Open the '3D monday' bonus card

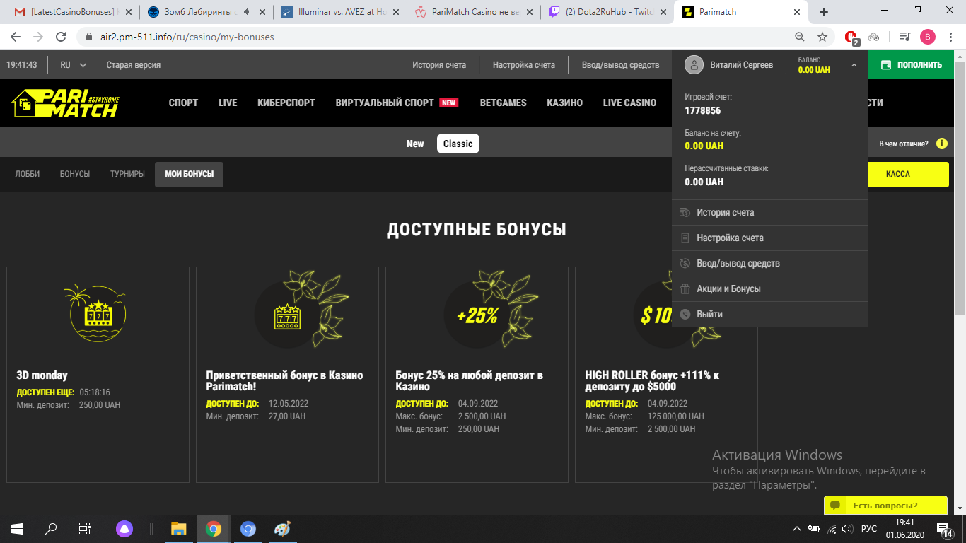pos(98,375)
